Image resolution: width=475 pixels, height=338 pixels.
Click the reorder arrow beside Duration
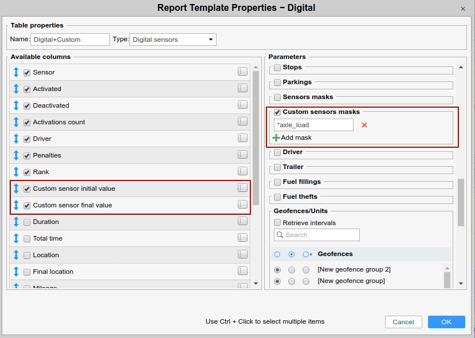(x=16, y=222)
